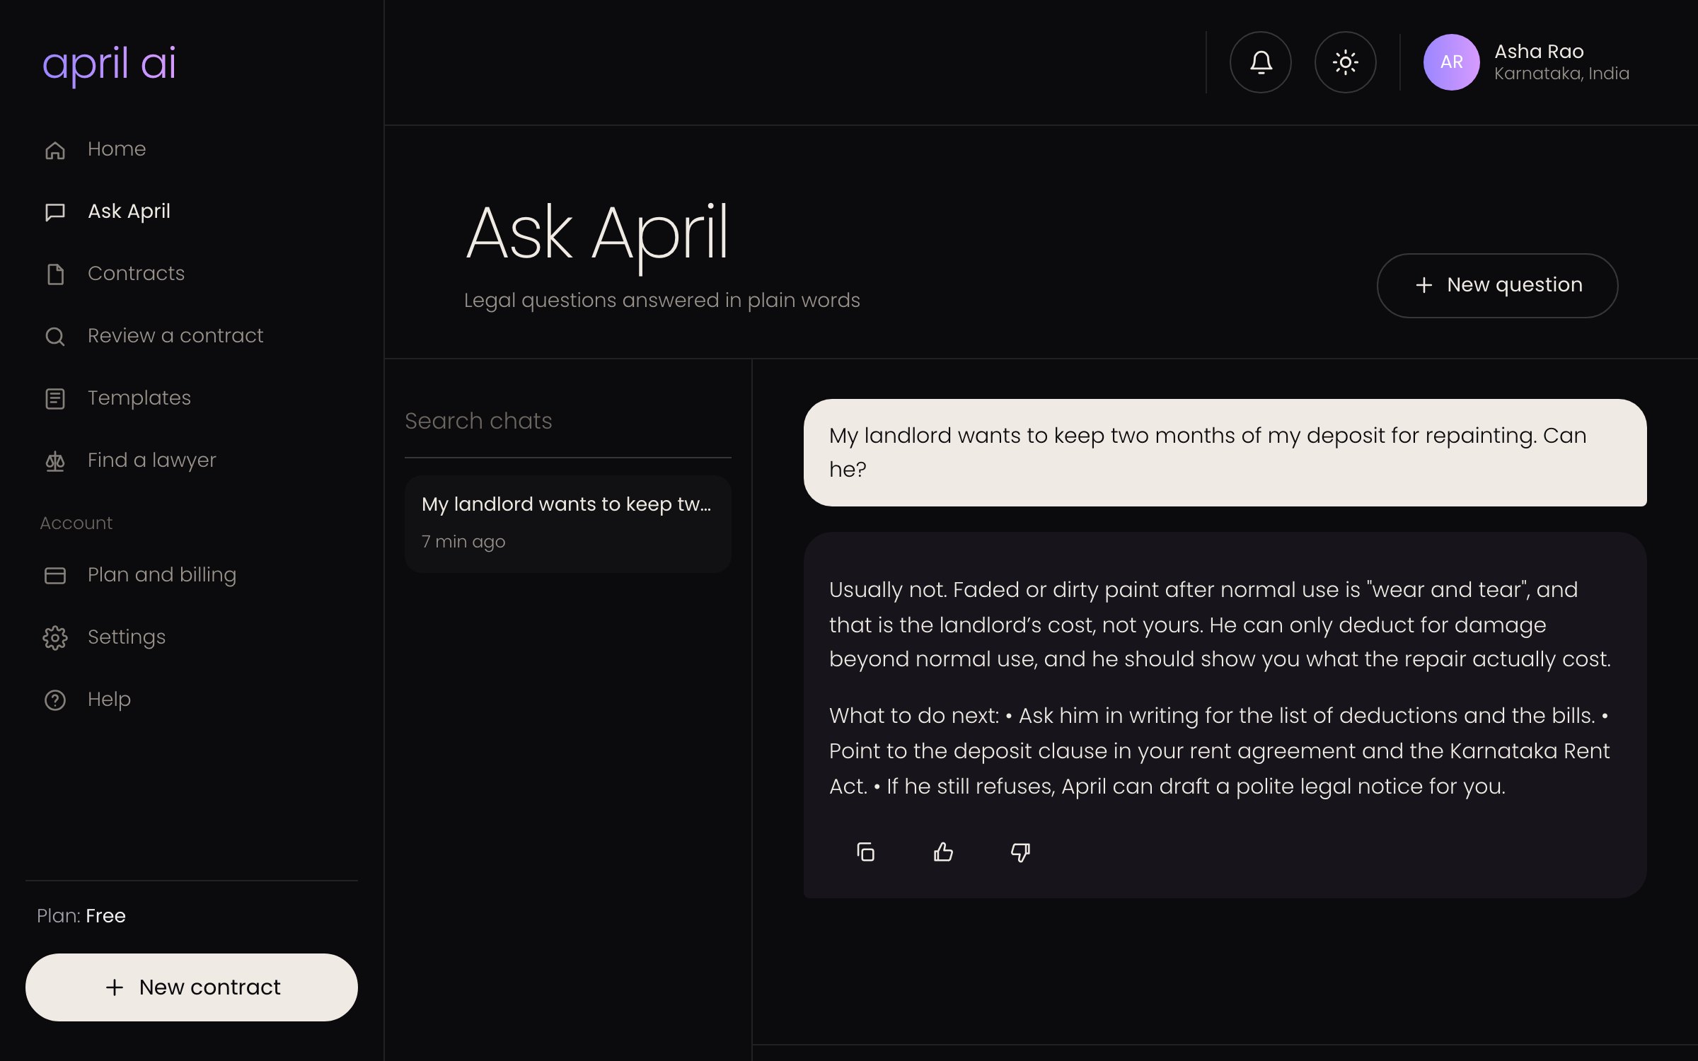1698x1061 pixels.
Task: Open the notifications bell
Action: click(1260, 62)
